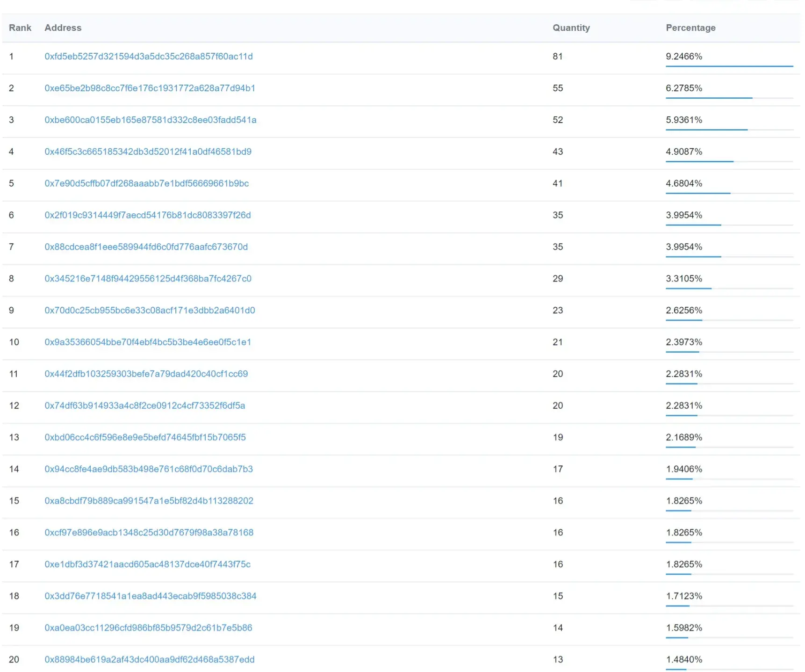Open address 0x3dd76e7718541a1ea8ad443ecab9f5985038c384

pyautogui.click(x=151, y=596)
